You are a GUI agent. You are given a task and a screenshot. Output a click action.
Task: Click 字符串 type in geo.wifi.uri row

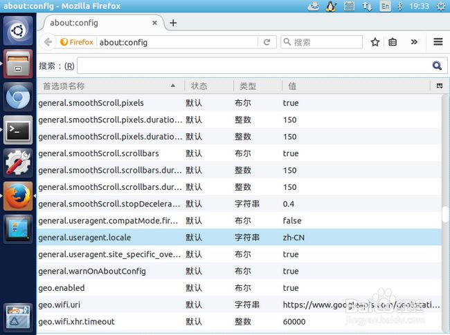point(247,305)
